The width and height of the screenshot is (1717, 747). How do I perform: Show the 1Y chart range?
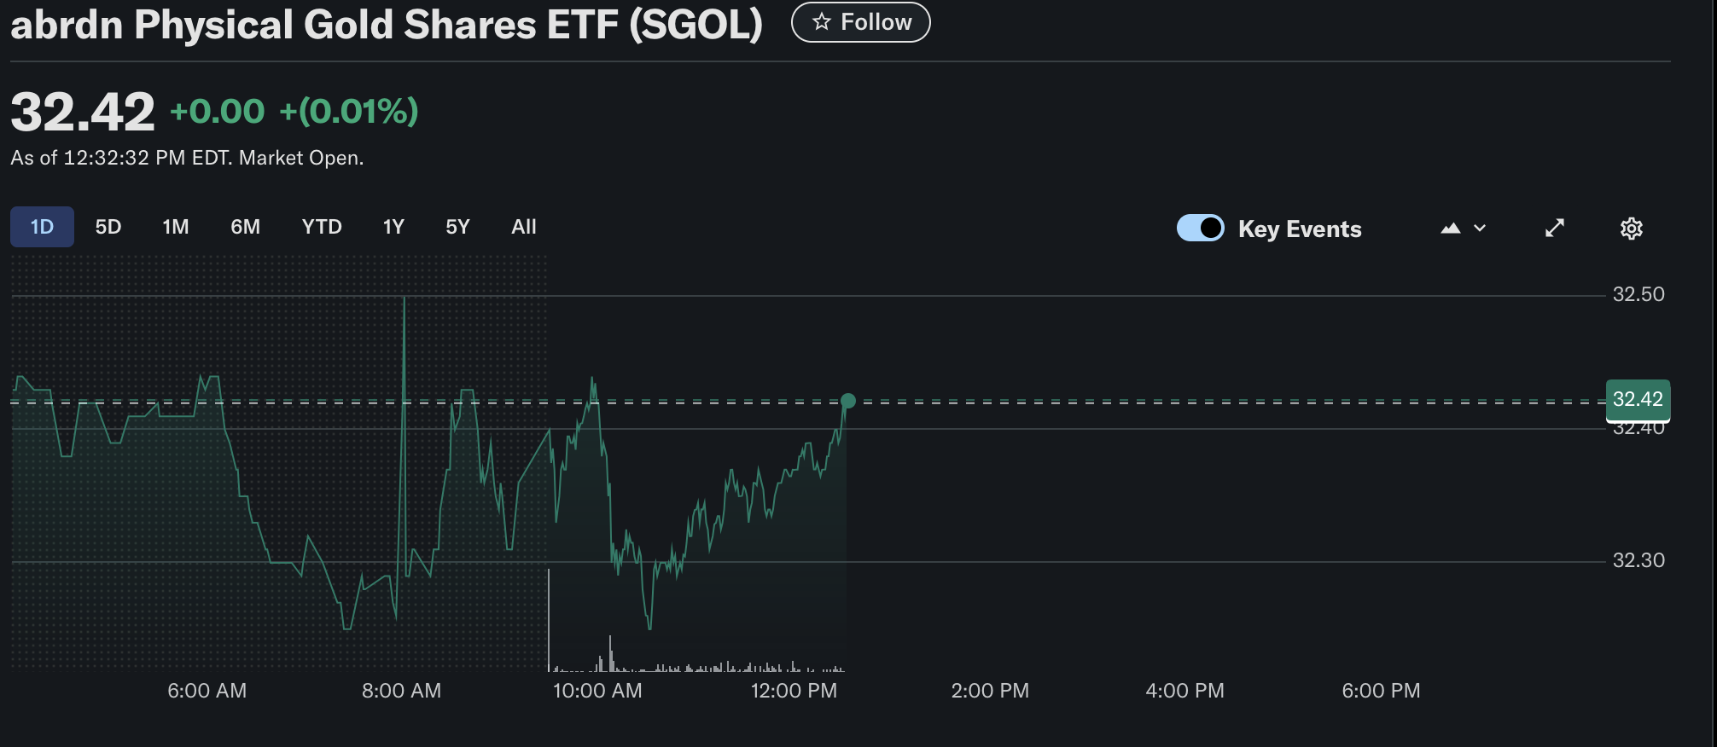(393, 227)
